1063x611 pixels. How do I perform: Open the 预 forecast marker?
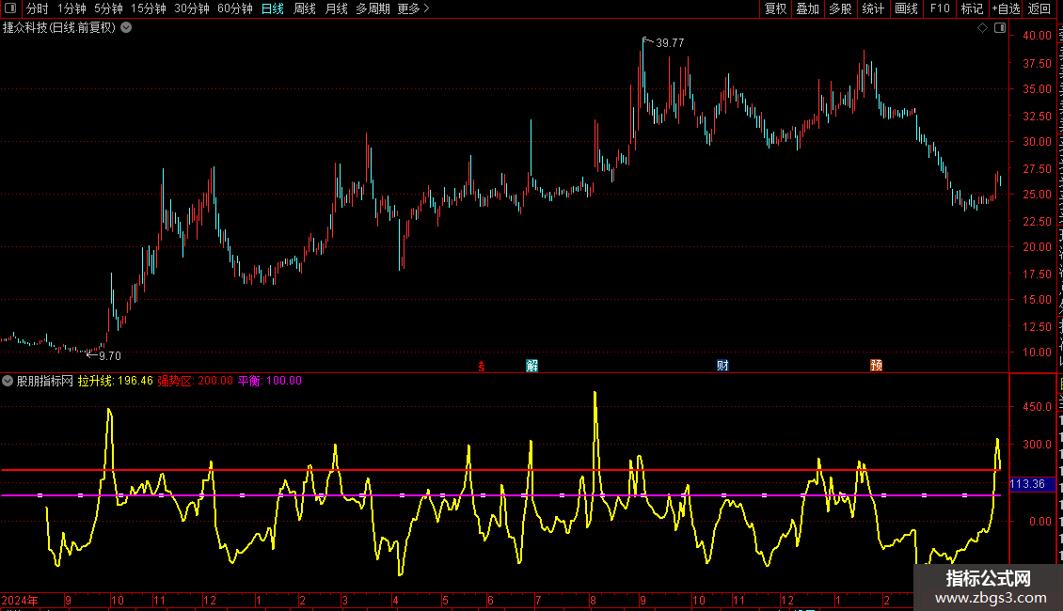click(x=876, y=366)
